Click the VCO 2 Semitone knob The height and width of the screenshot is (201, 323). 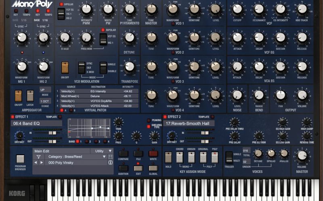(194, 38)
